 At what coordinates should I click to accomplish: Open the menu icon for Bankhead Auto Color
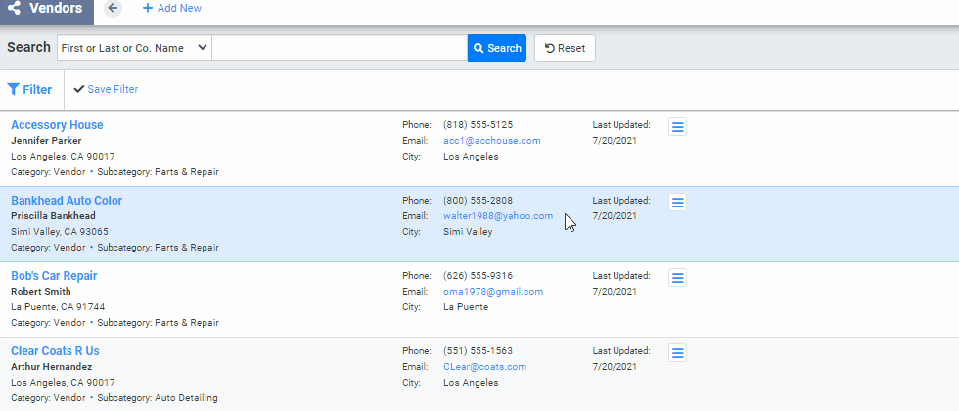pyautogui.click(x=677, y=202)
